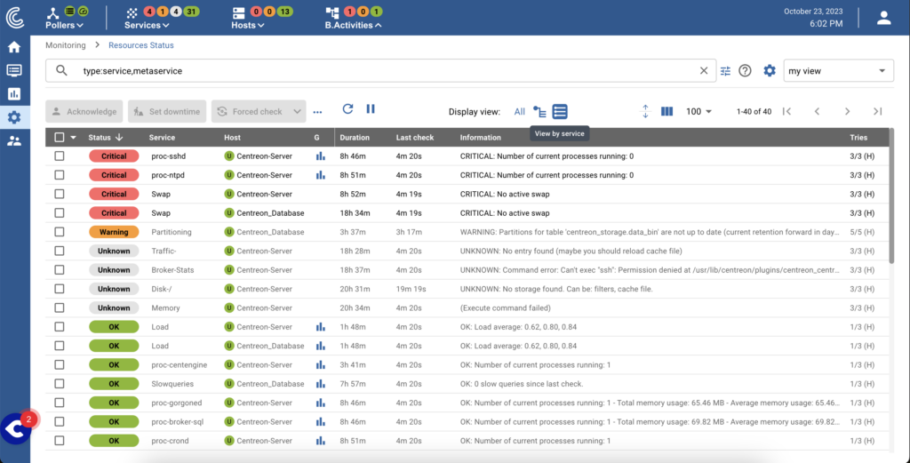Go to the next page
This screenshot has width=910, height=463.
[x=847, y=111]
